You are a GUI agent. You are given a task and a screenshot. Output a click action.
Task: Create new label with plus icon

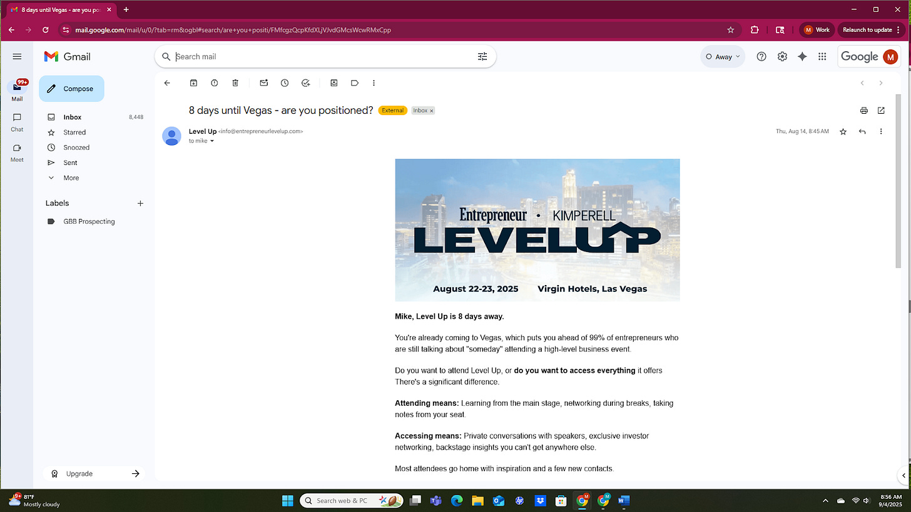(x=140, y=203)
